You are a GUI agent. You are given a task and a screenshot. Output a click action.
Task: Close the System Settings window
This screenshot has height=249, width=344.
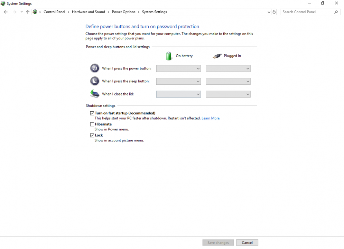pyautogui.click(x=336, y=3)
